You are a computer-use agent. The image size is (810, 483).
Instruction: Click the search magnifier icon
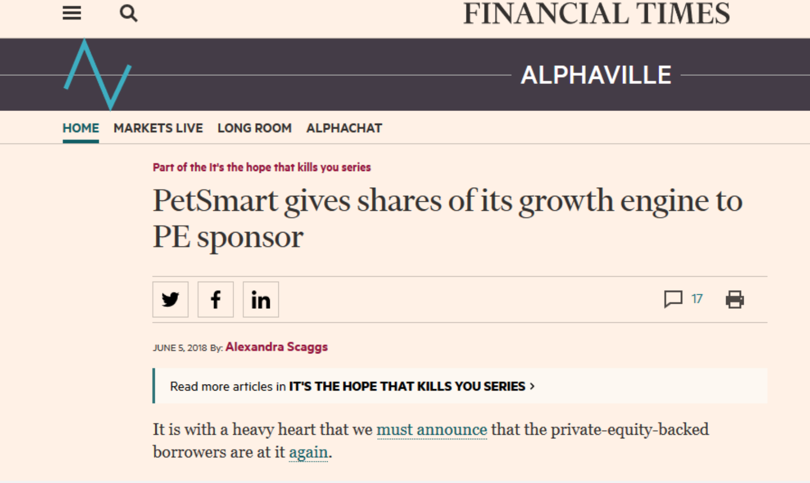click(x=129, y=13)
